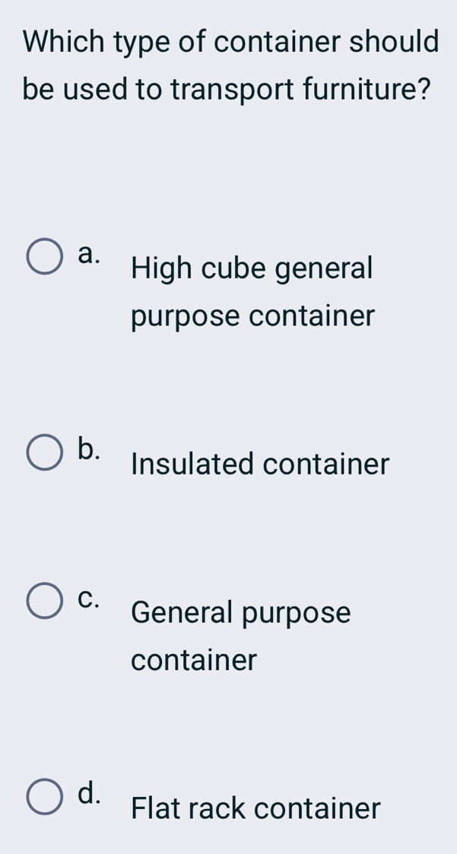Click the text 'High cube general purpose container'
This screenshot has width=457, height=854.
pyautogui.click(x=251, y=291)
